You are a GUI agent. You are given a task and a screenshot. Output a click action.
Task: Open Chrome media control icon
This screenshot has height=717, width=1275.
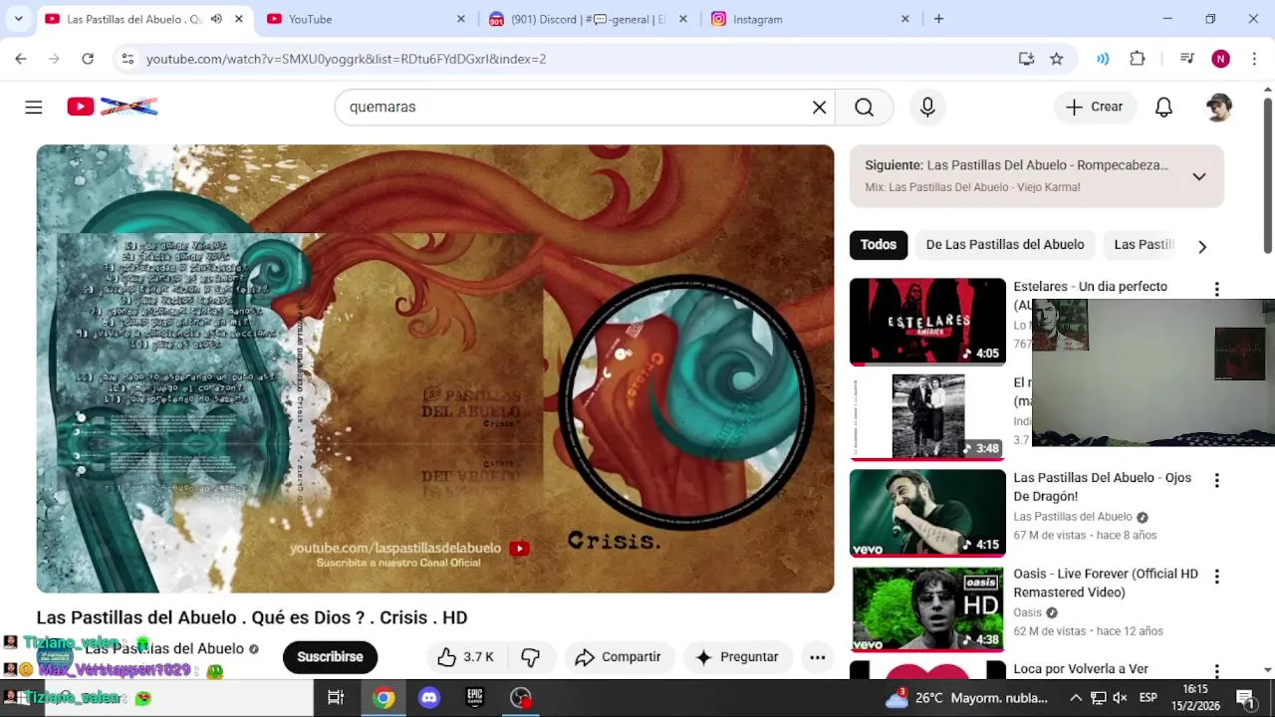click(x=1186, y=59)
